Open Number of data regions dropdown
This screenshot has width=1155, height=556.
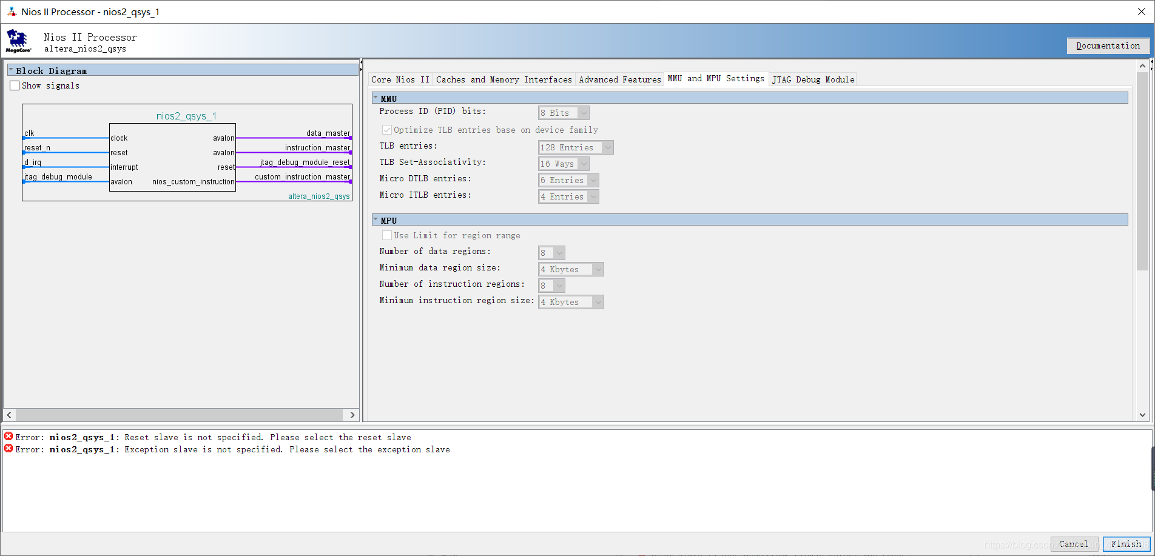coord(551,253)
